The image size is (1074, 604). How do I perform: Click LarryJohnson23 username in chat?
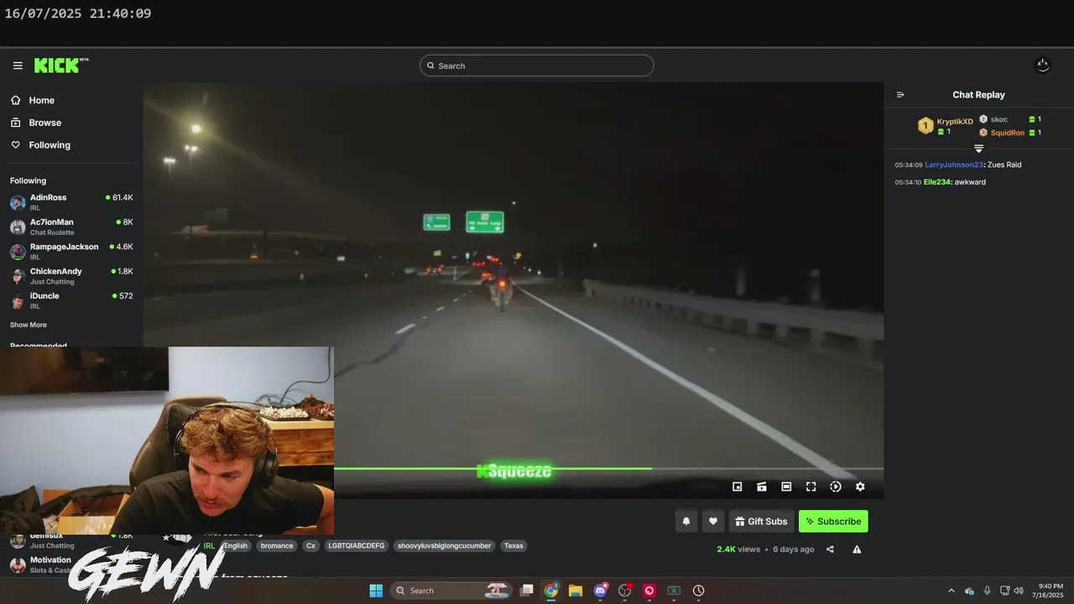(953, 164)
